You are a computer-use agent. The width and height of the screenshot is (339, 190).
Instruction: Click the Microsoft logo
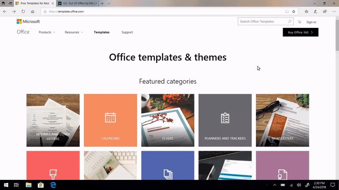[x=28, y=22]
